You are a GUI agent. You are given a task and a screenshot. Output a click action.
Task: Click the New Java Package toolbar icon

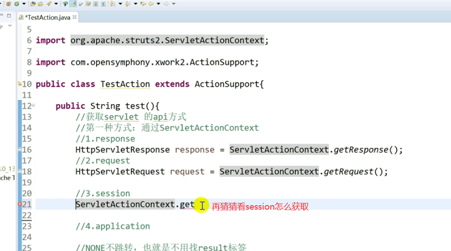point(8,4)
